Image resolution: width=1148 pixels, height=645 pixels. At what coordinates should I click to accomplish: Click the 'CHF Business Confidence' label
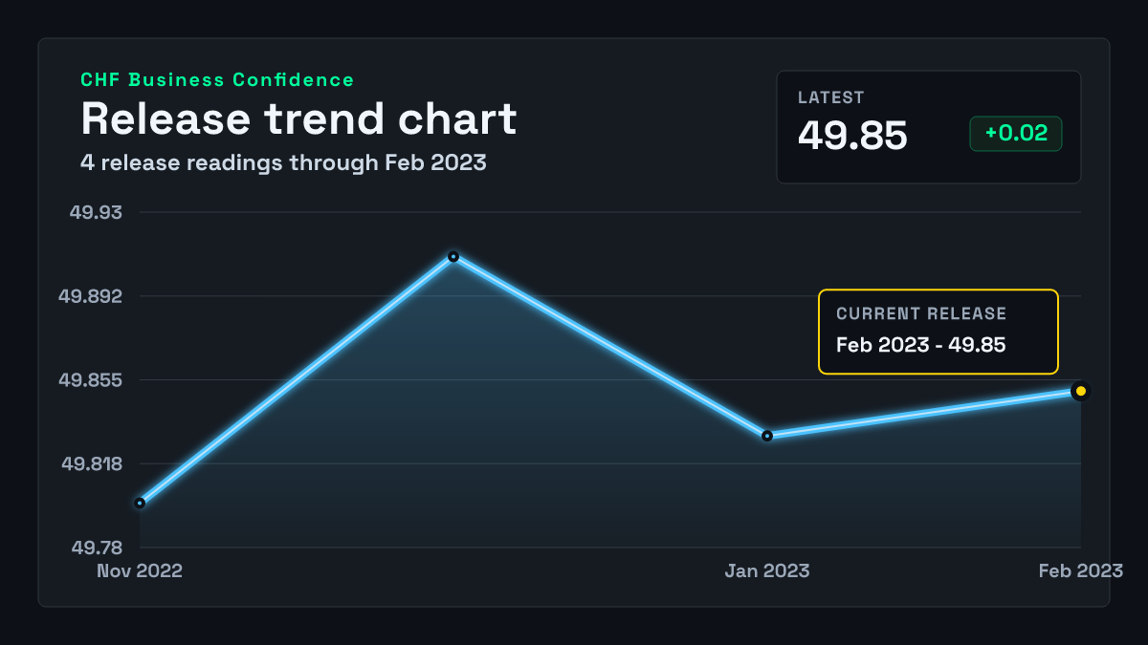click(217, 80)
